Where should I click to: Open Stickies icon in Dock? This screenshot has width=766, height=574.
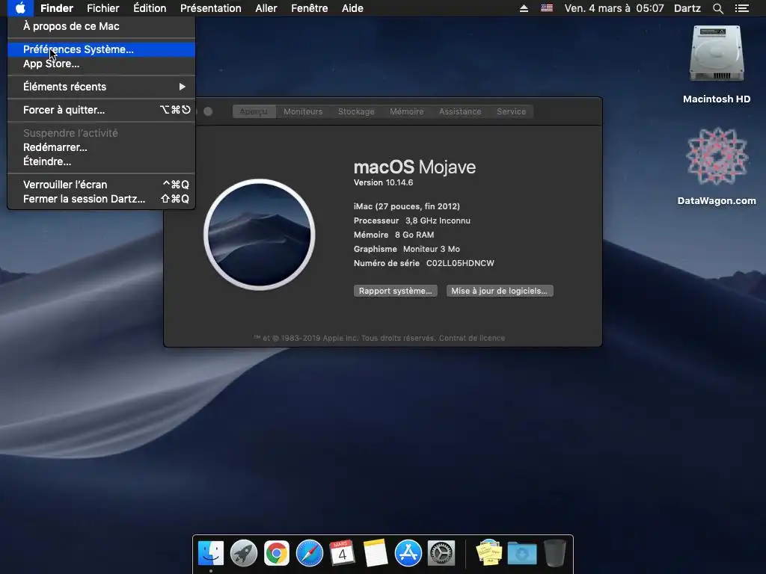coord(489,553)
